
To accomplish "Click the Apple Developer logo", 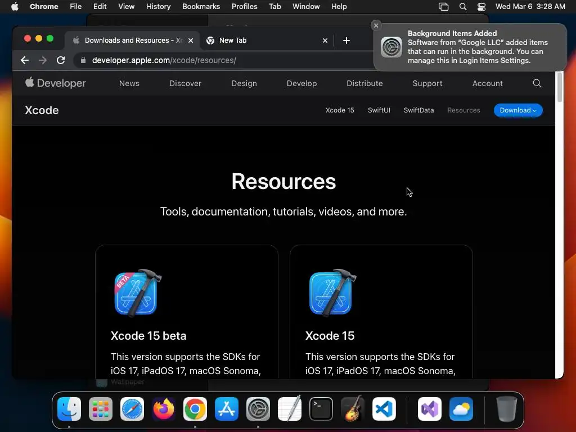I will [x=56, y=83].
